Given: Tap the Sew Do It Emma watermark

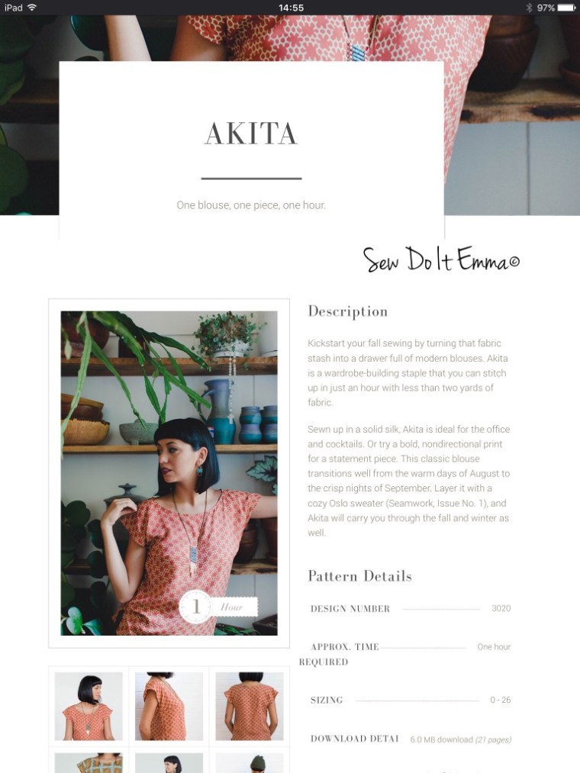Looking at the screenshot, I should point(441,259).
